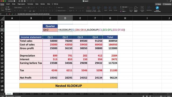Toggle Bold formatting
172x97 pixels.
pos(15,11)
